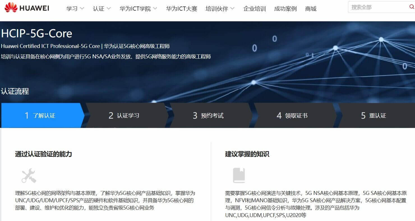415x221 pixels.
Task: Expand the 认证 dropdown menu
Action: [x=102, y=9]
